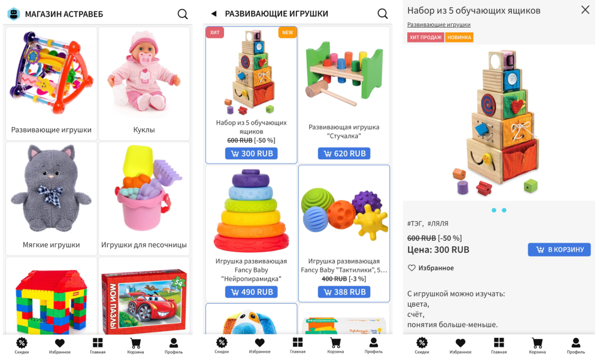This screenshot has height=357, width=599.
Task: Open Корзина tab in the middle screen
Action: point(335,346)
